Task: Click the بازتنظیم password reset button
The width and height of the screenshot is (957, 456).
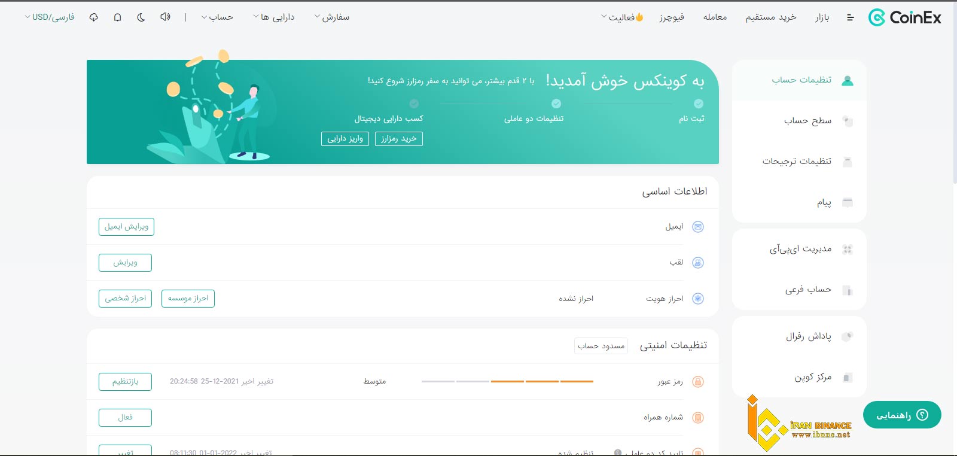Action: (x=125, y=382)
